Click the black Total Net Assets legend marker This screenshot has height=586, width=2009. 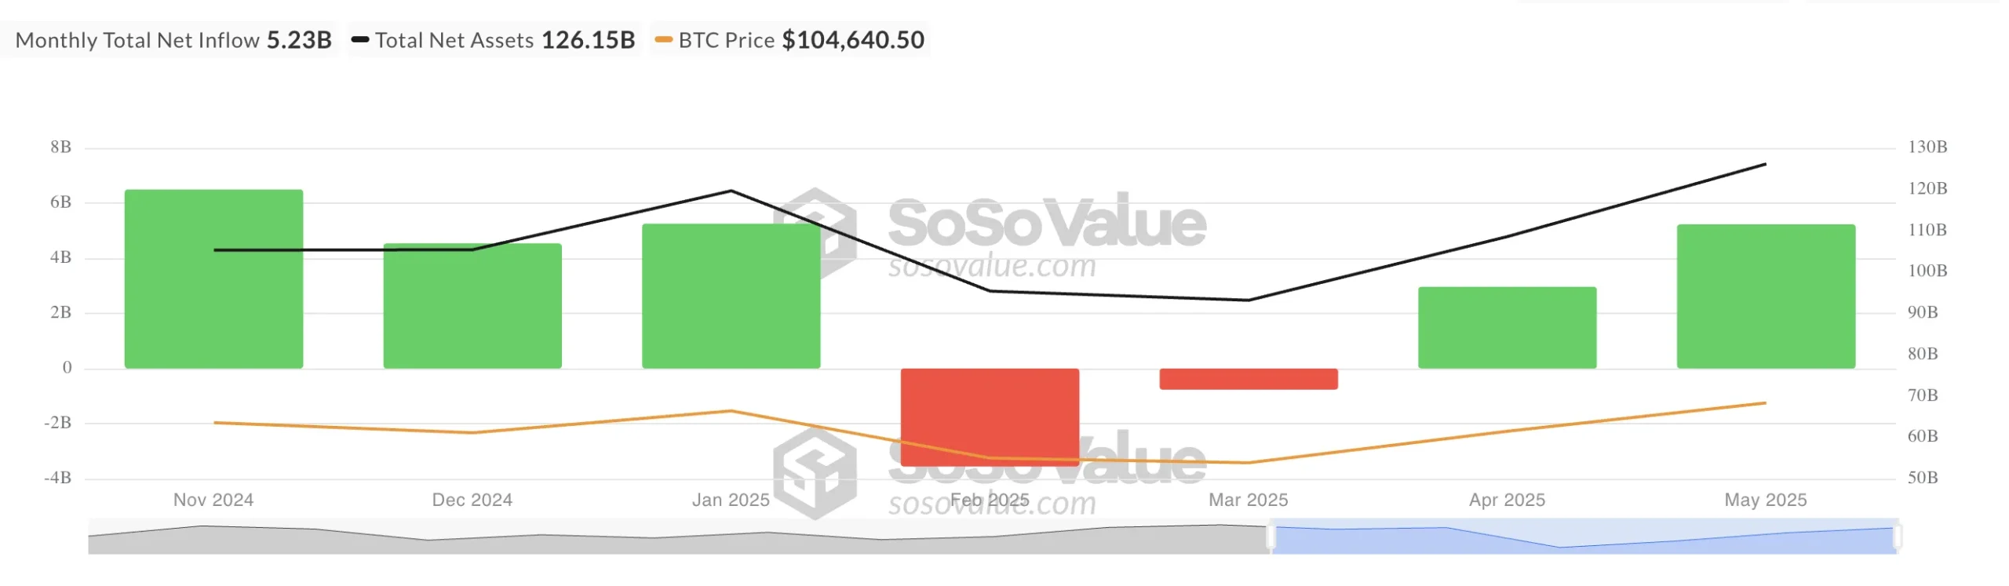pyautogui.click(x=360, y=40)
